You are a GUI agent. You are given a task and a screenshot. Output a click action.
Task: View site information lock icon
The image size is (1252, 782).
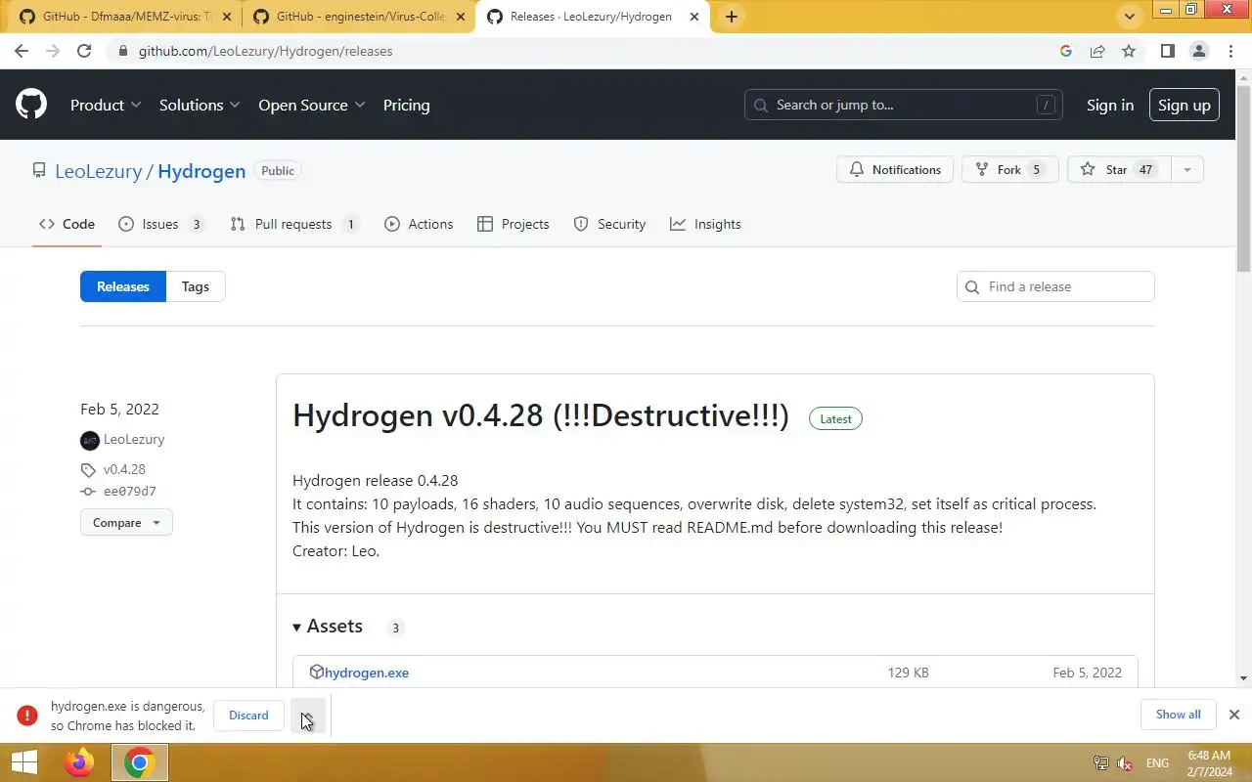[122, 51]
